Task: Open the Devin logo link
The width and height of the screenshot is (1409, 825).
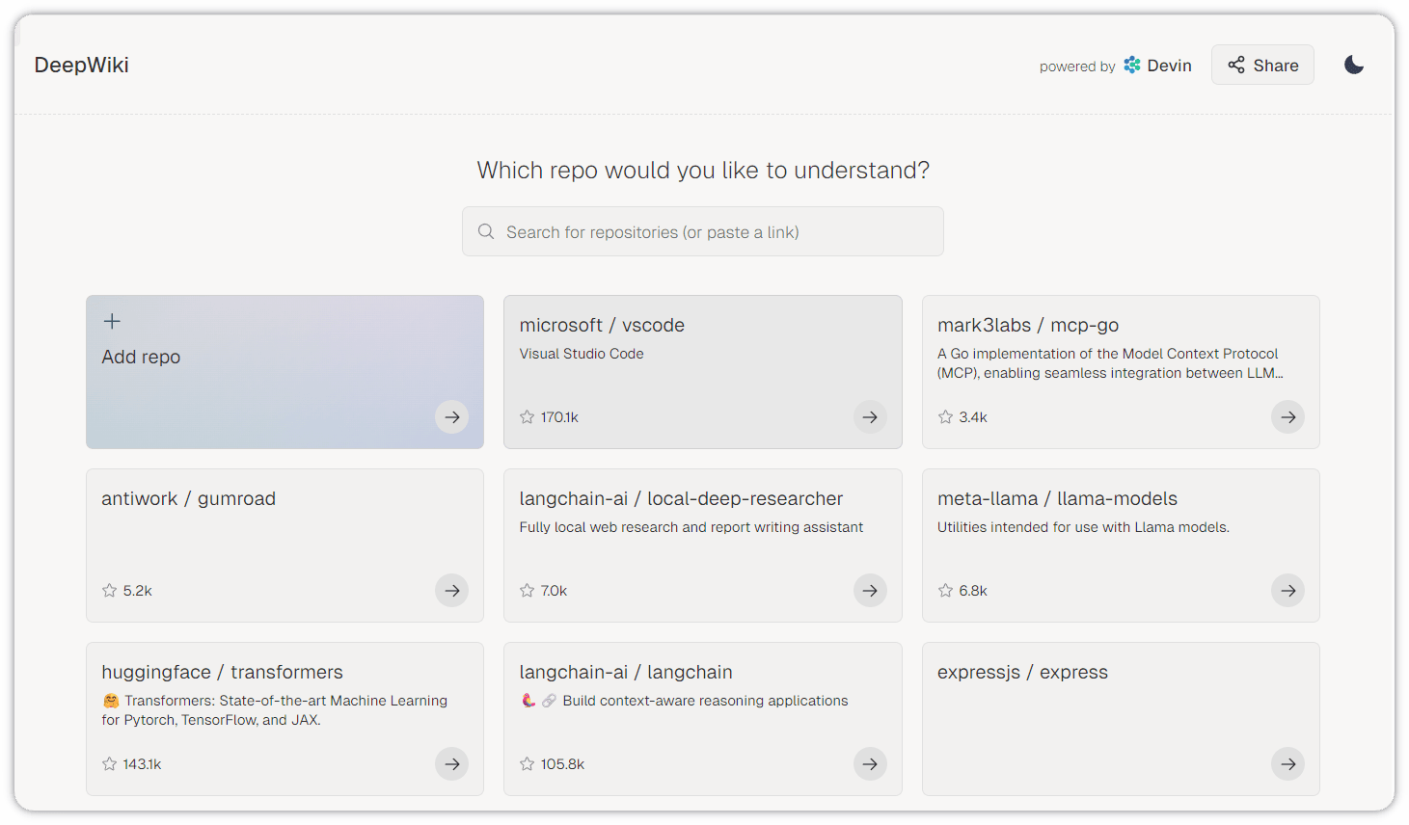Action: [1157, 66]
